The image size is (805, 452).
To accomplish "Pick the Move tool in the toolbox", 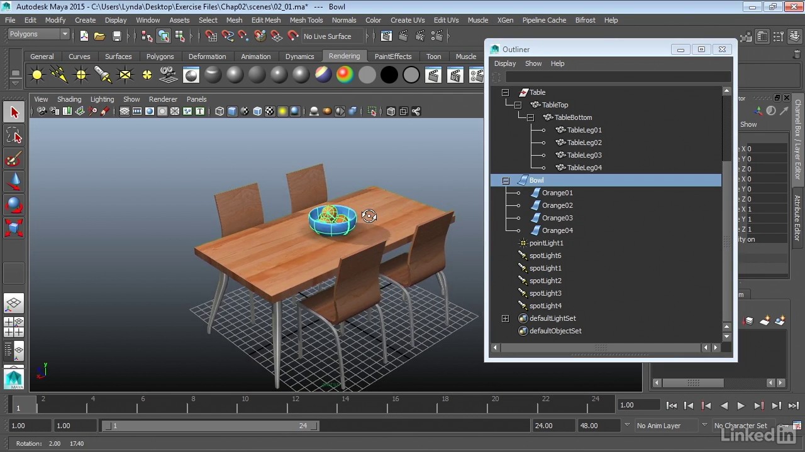I will 14,182.
